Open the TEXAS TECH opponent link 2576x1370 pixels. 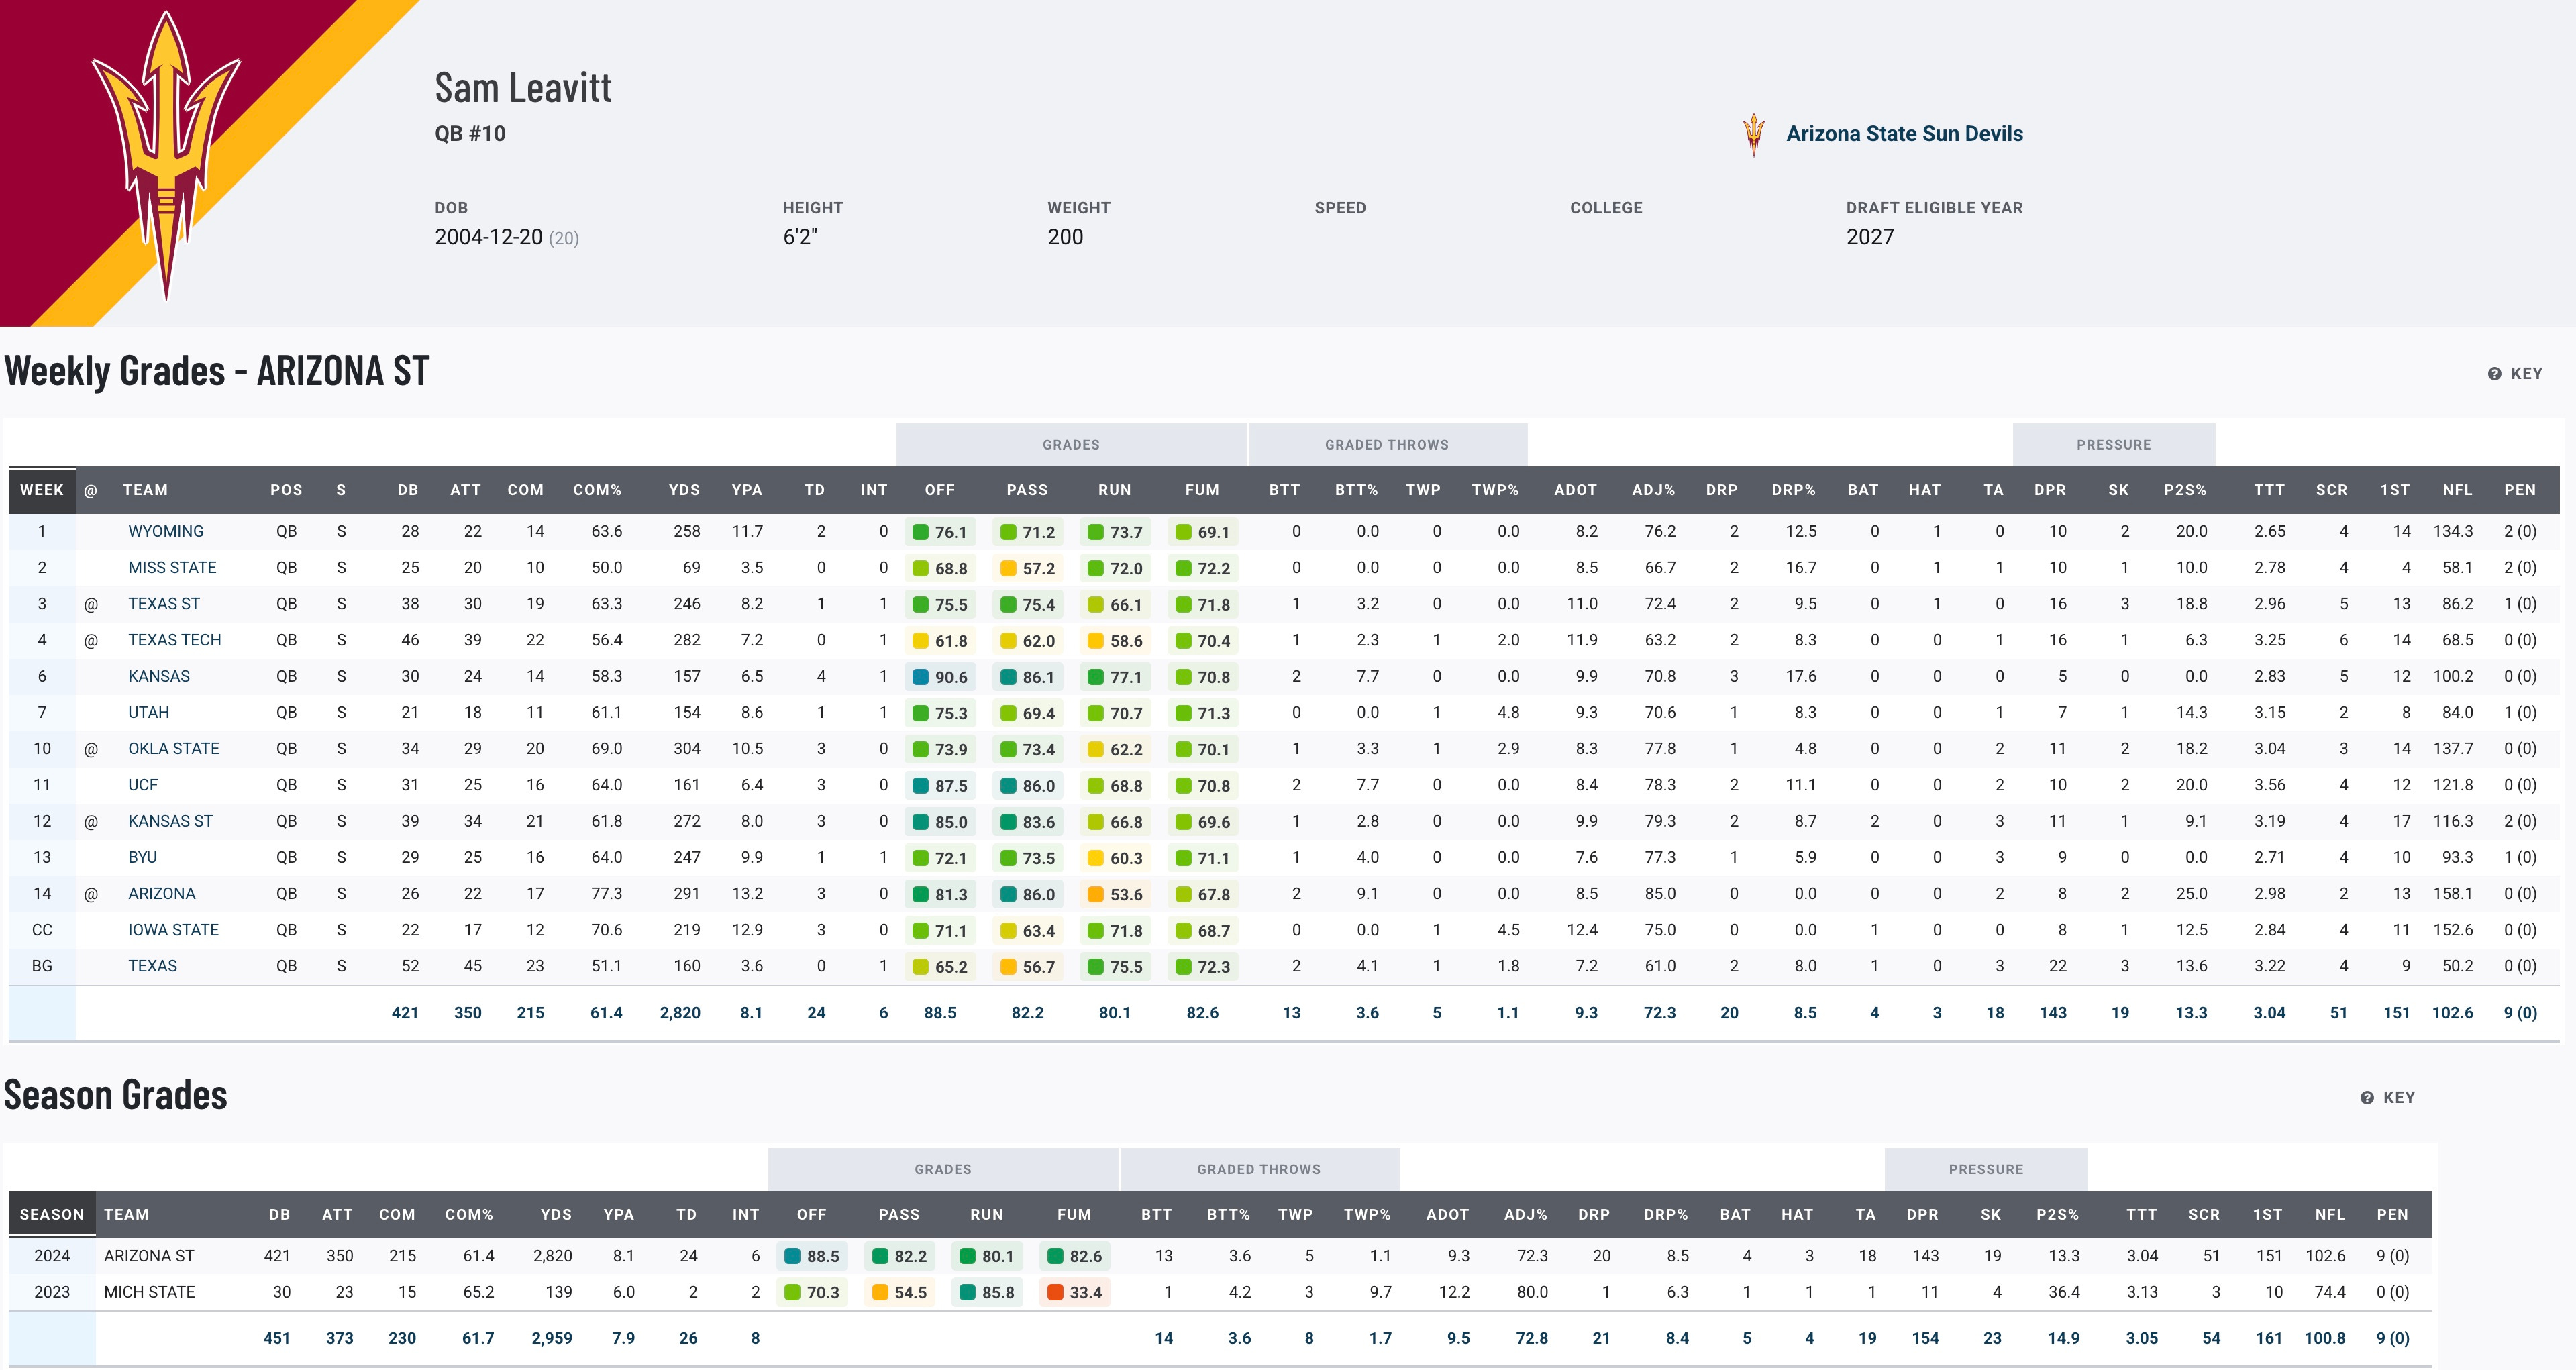click(174, 640)
